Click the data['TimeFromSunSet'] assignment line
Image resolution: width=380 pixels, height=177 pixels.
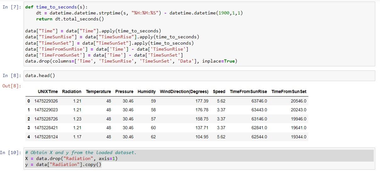pos(104,55)
